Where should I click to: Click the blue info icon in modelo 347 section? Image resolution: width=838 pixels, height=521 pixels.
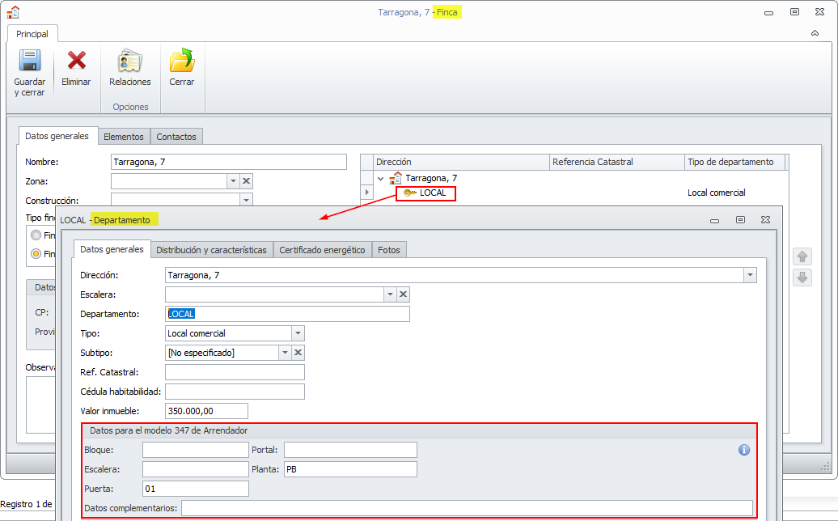(x=744, y=450)
